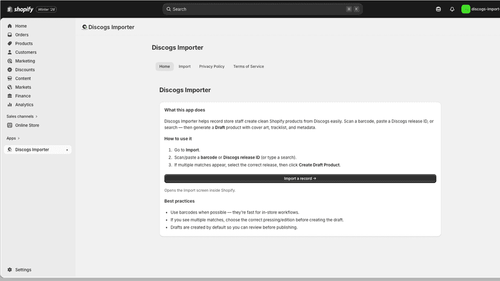Click the Import a record button
Viewport: 500px width, 281px height.
(x=300, y=178)
